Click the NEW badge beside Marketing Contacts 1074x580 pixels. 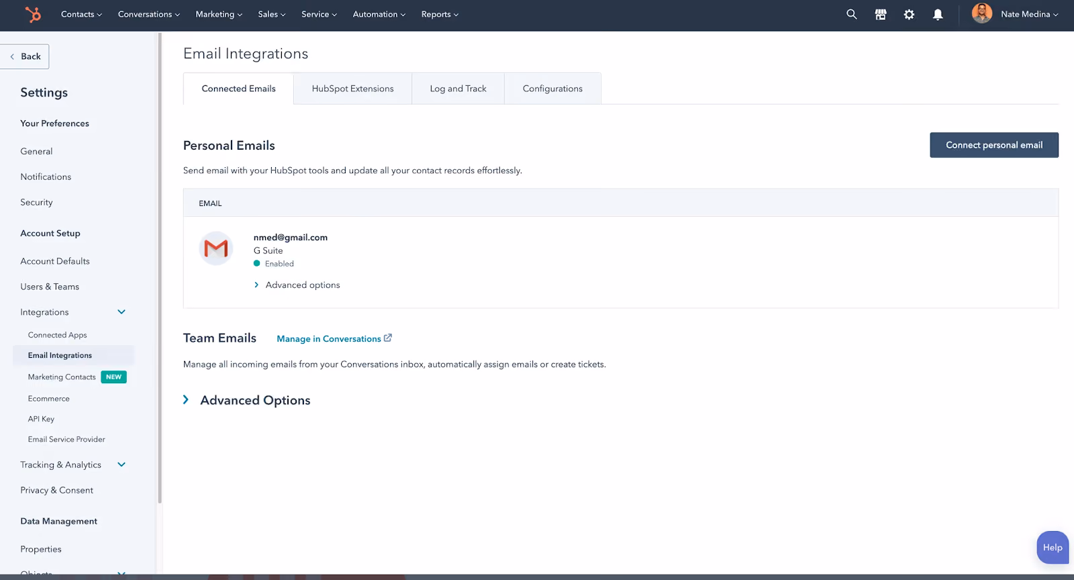(x=114, y=377)
